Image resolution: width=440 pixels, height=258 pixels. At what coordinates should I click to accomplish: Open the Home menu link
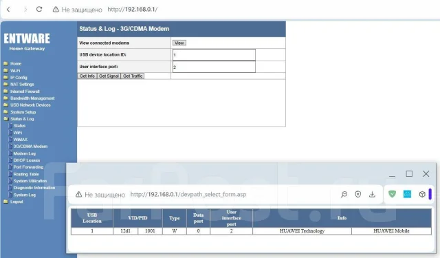click(x=16, y=64)
